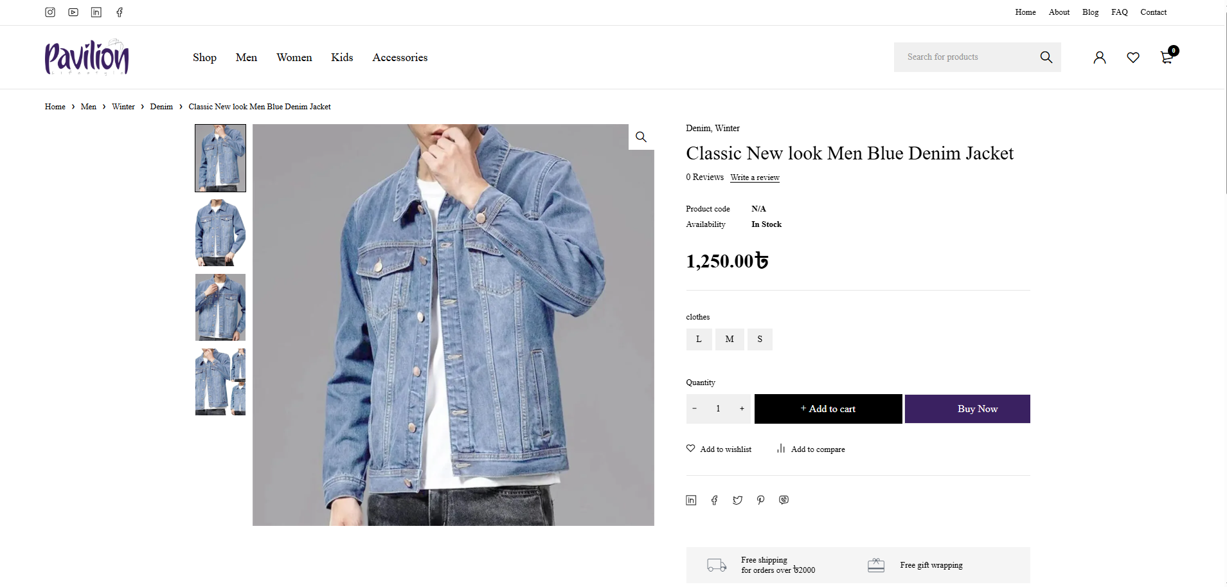This screenshot has width=1227, height=587.
Task: Click the Write a review link
Action: pos(755,177)
